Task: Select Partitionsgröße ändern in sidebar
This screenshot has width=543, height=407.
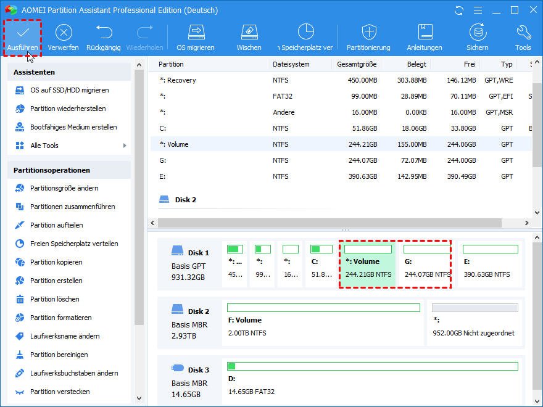Action: [64, 188]
